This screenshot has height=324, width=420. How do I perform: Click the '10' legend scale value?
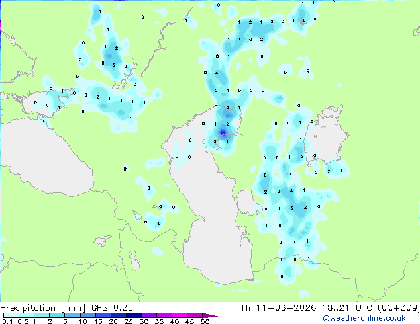coord(83,321)
